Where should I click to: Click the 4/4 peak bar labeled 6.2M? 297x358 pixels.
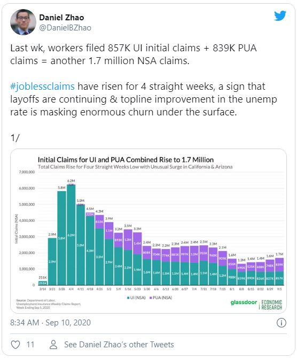(x=71, y=235)
